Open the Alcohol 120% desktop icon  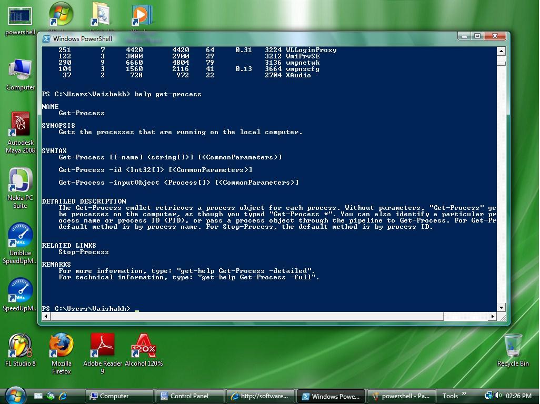point(143,346)
